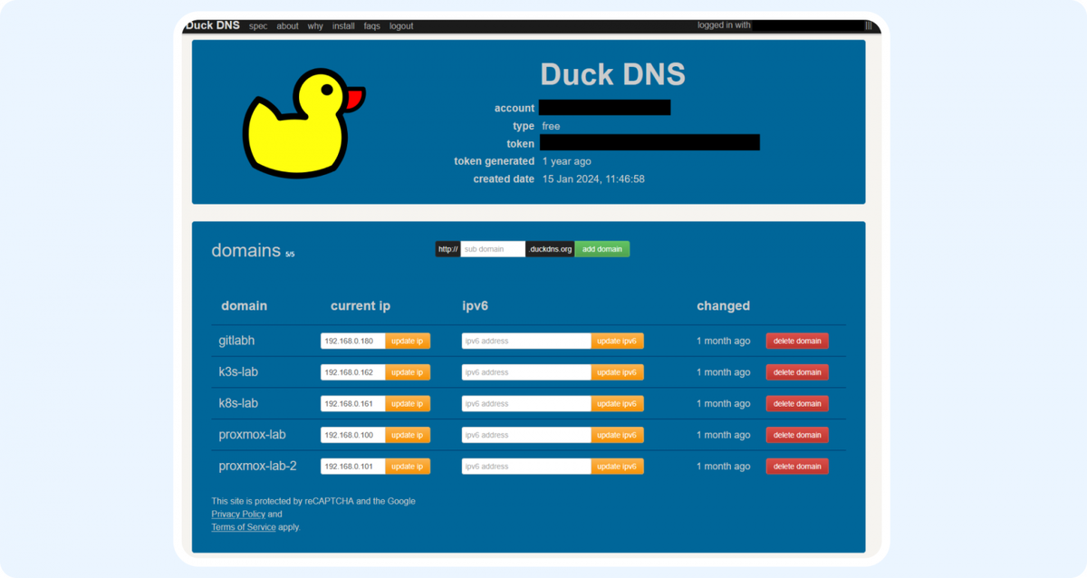Focus the sub domain input field
This screenshot has height=578, width=1087.
click(x=493, y=249)
